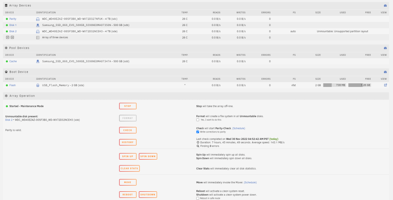Click the array summary list icon

click(38, 38)
